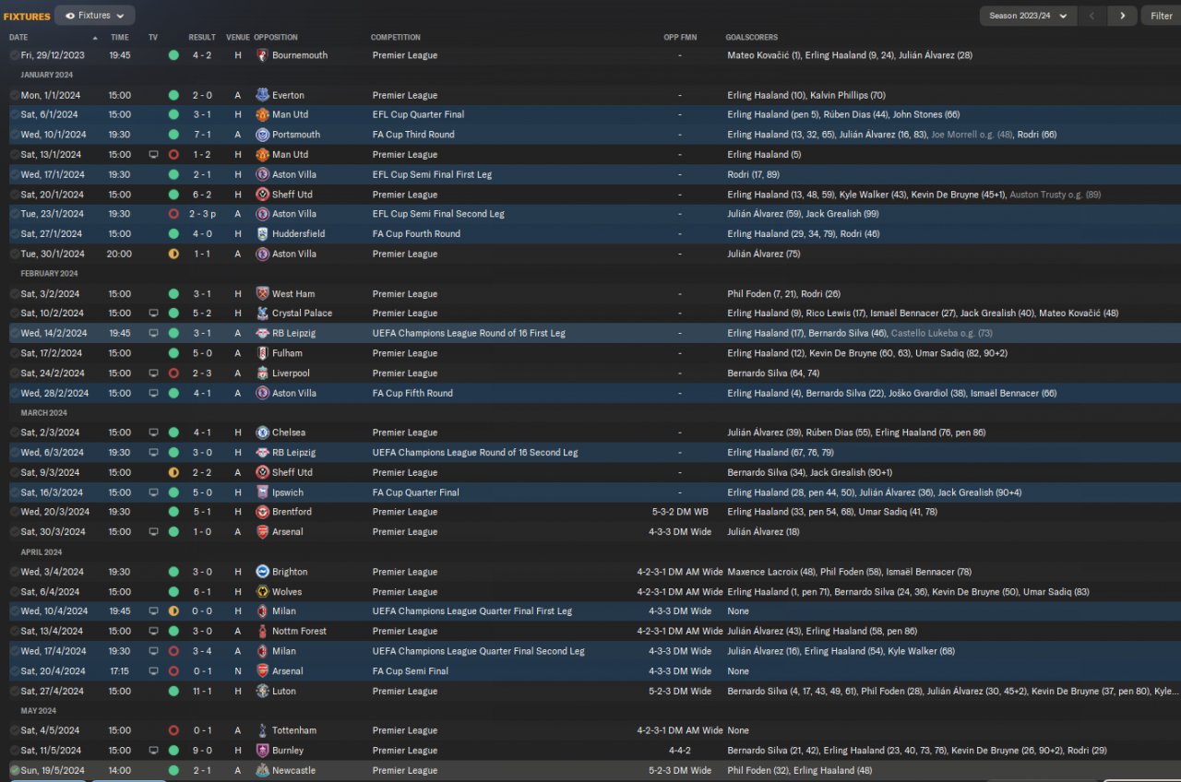1181x782 pixels.
Task: Click "FA Cup Semi Final" competition
Action: pyautogui.click(x=411, y=671)
